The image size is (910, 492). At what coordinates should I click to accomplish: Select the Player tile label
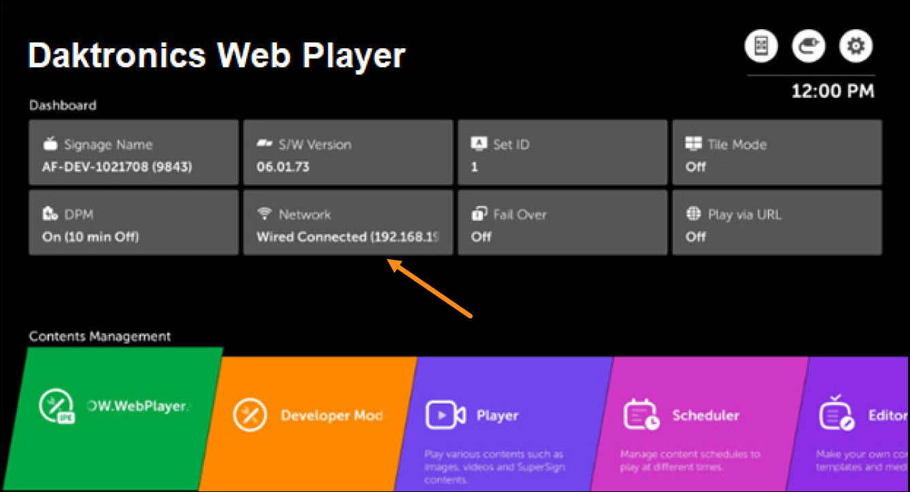tap(497, 415)
